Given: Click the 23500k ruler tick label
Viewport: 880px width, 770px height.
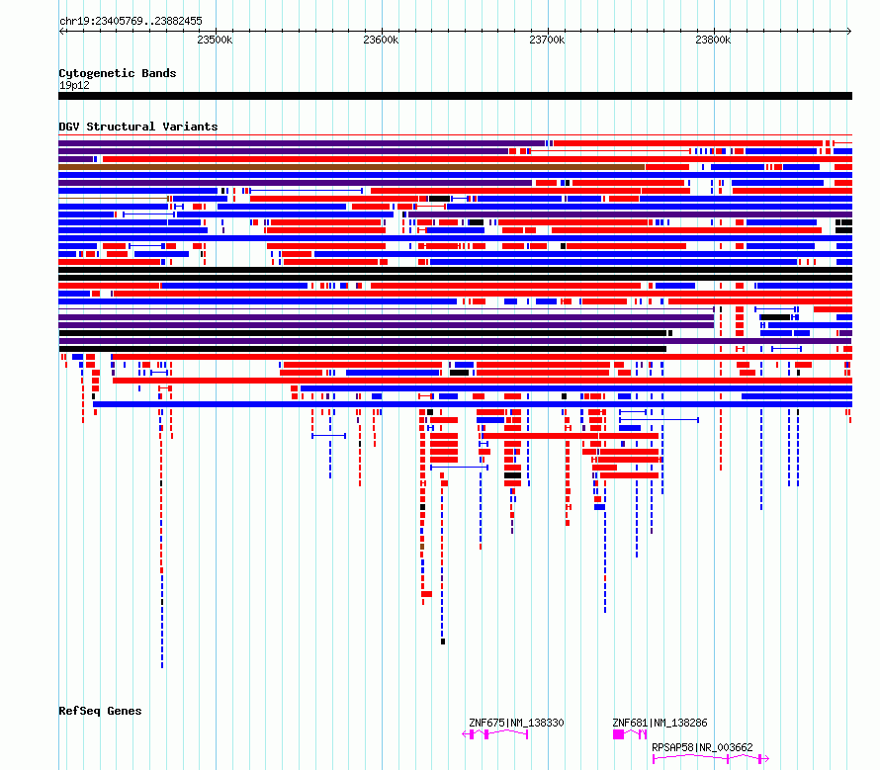Looking at the screenshot, I should 215,40.
